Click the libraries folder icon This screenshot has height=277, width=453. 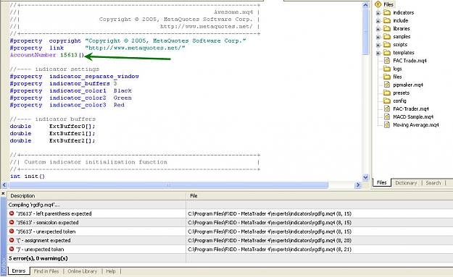pos(387,28)
